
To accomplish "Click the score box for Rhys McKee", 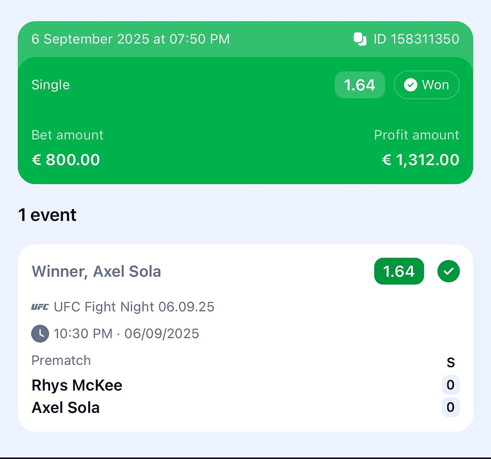I will coord(450,385).
